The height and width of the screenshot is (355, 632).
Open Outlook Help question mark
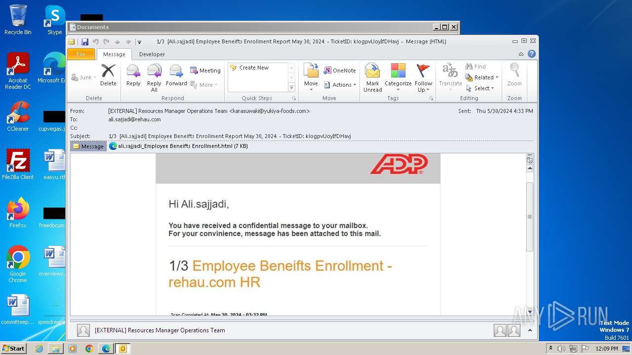tap(532, 54)
